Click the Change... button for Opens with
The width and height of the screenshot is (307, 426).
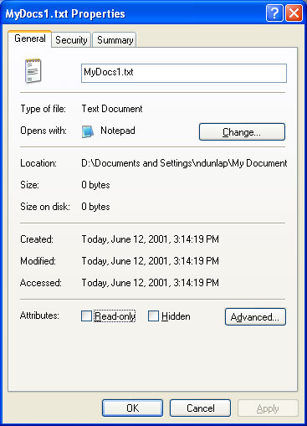(242, 131)
